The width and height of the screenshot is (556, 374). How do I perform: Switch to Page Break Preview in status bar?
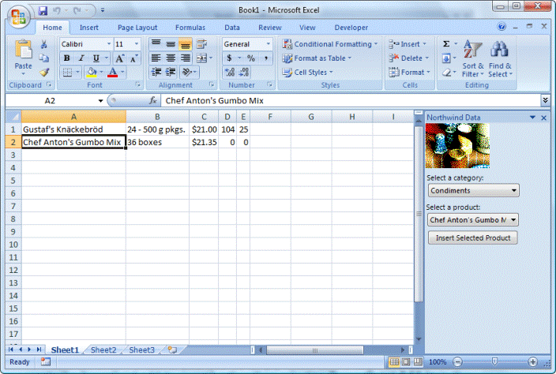419,361
